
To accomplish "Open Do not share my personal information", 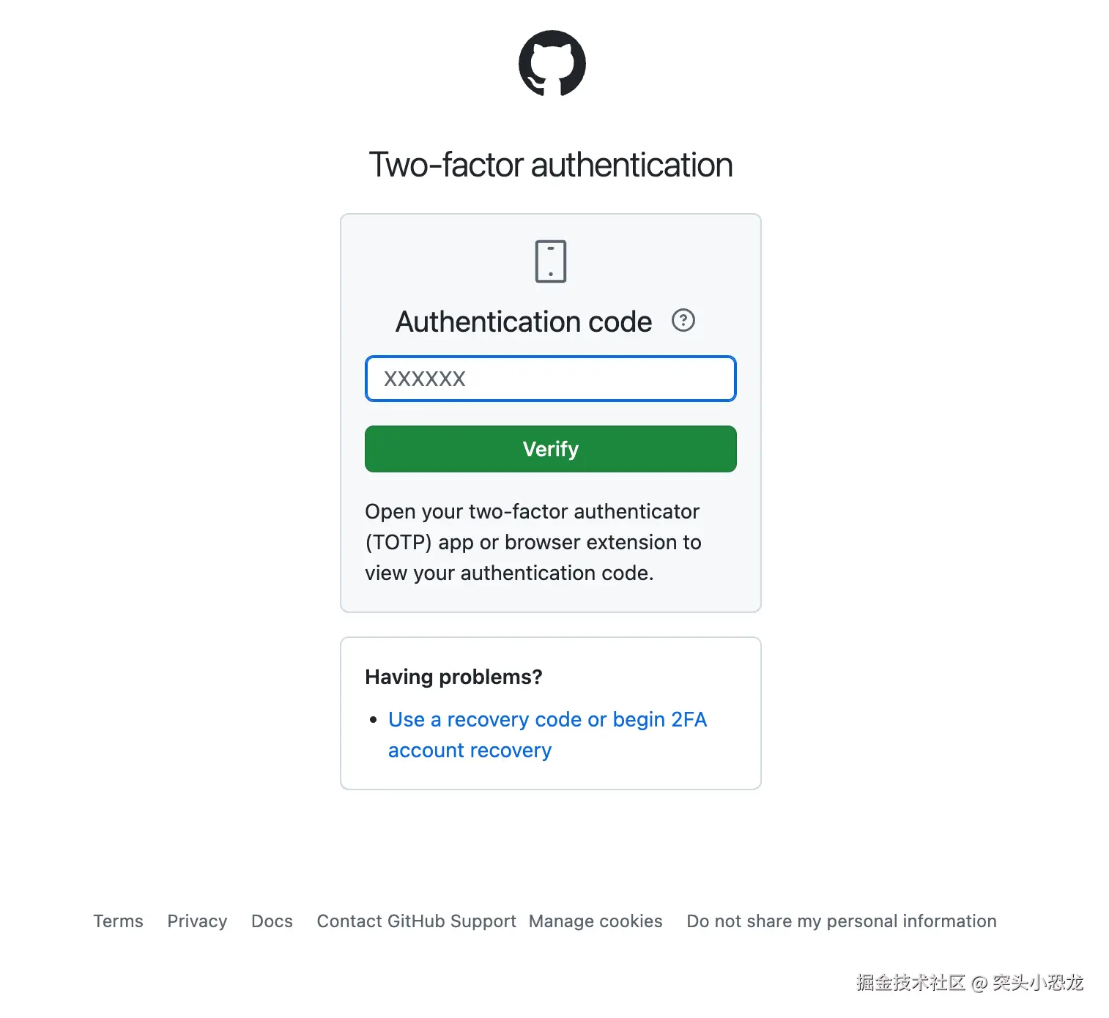I will pos(841,921).
